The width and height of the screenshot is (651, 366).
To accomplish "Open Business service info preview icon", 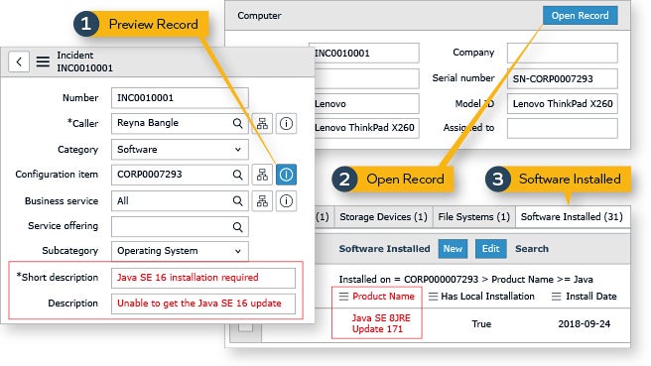I will coord(286,201).
